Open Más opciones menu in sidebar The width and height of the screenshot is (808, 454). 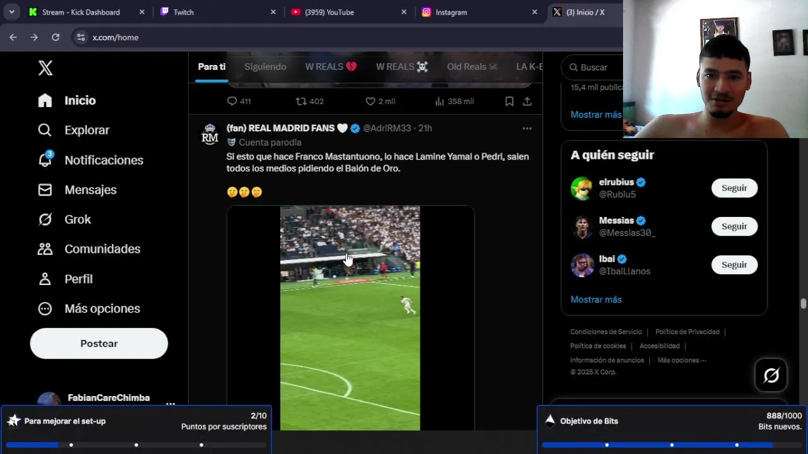(88, 308)
